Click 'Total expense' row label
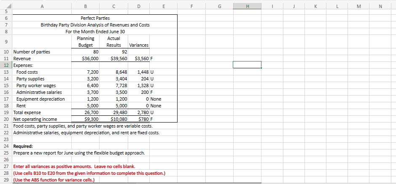Screen dimensions: 396x184 pyautogui.click(x=27, y=112)
